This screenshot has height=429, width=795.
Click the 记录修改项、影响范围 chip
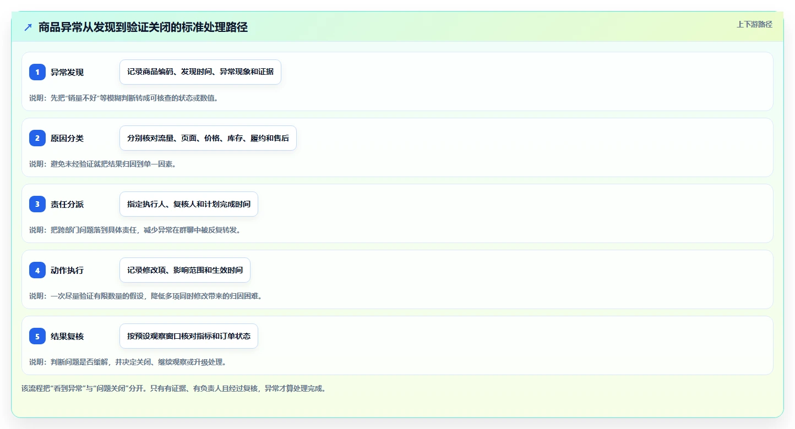[x=185, y=270]
